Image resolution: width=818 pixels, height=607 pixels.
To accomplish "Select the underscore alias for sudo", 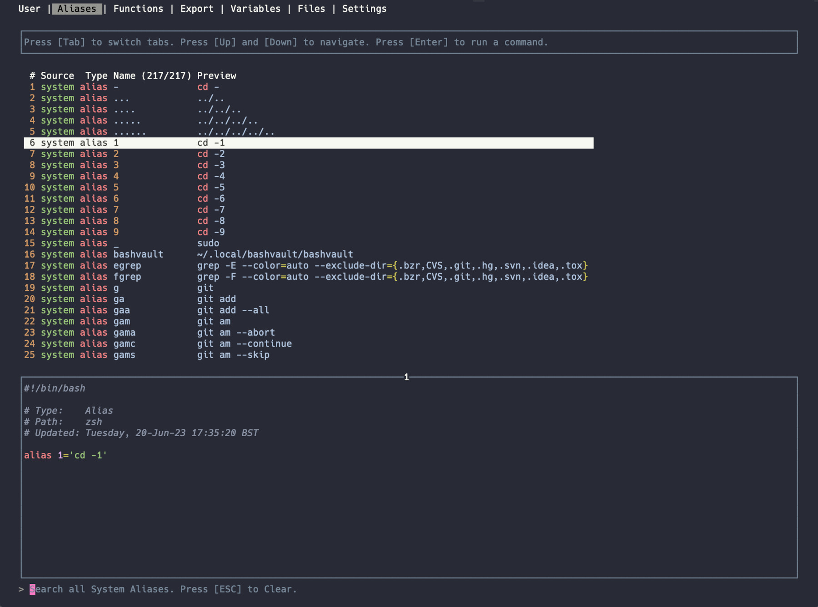I will [x=116, y=244].
